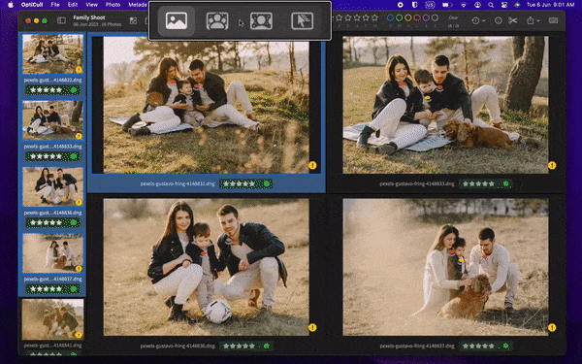Select the single image view mode icon
The image size is (582, 364).
[177, 20]
